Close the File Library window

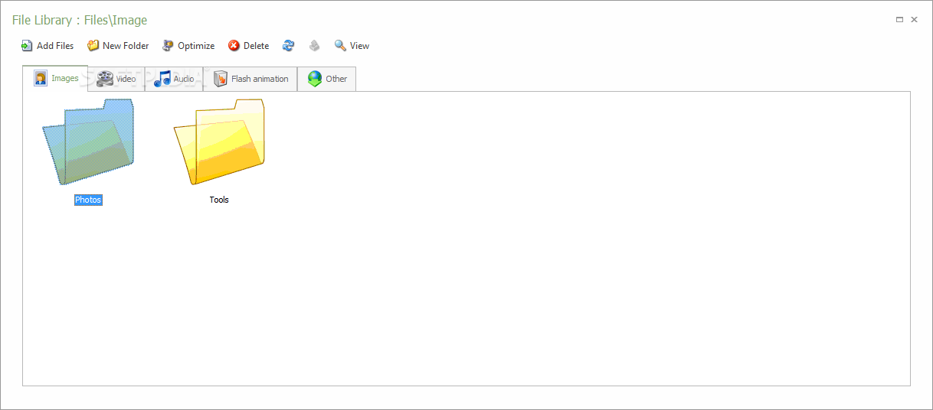tap(914, 20)
